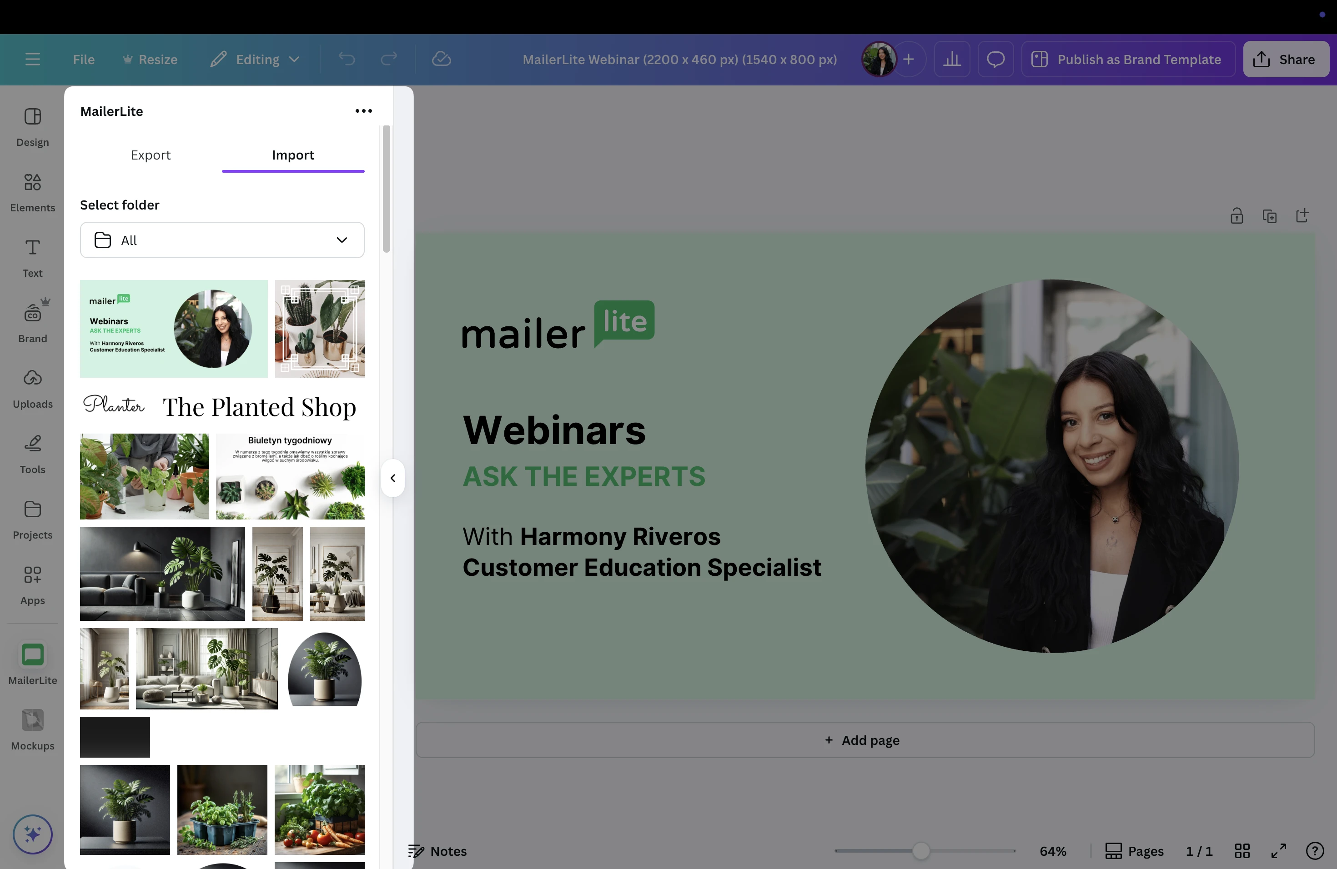Screen dimensions: 1337x869
Task: Launch the Canva AI assistant sparkle button
Action: point(33,834)
